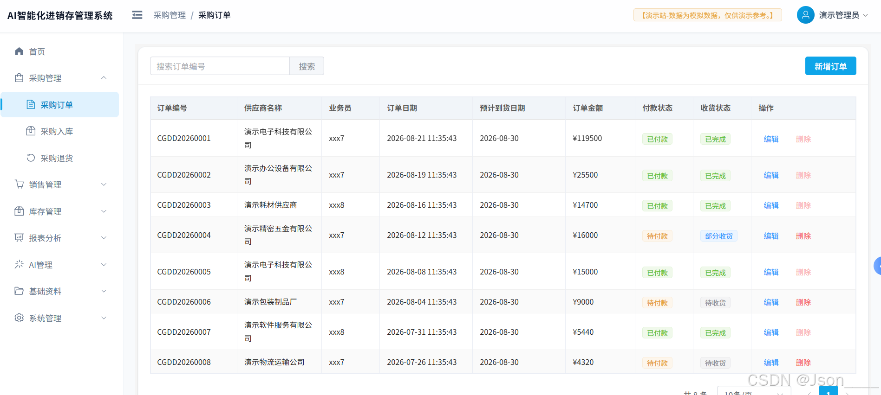The width and height of the screenshot is (881, 395).
Task: Click the 采购入库 box icon
Action: point(31,131)
